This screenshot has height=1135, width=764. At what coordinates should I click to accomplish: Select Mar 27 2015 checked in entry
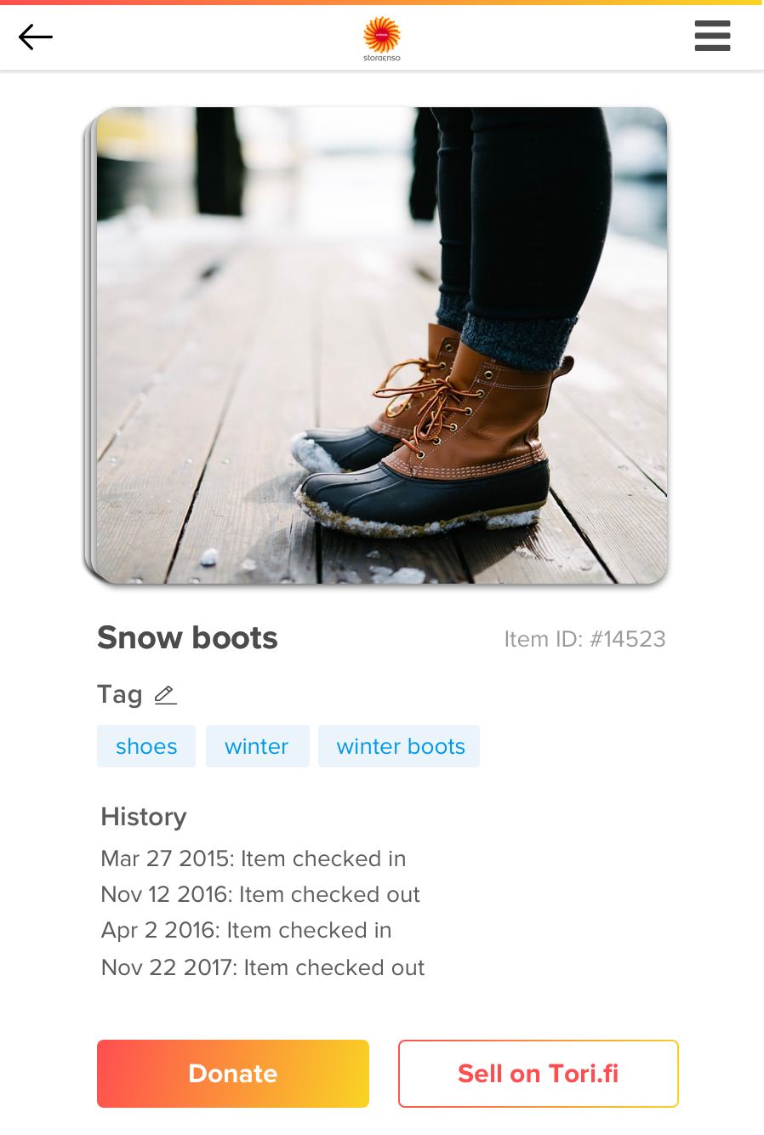pyautogui.click(x=254, y=858)
